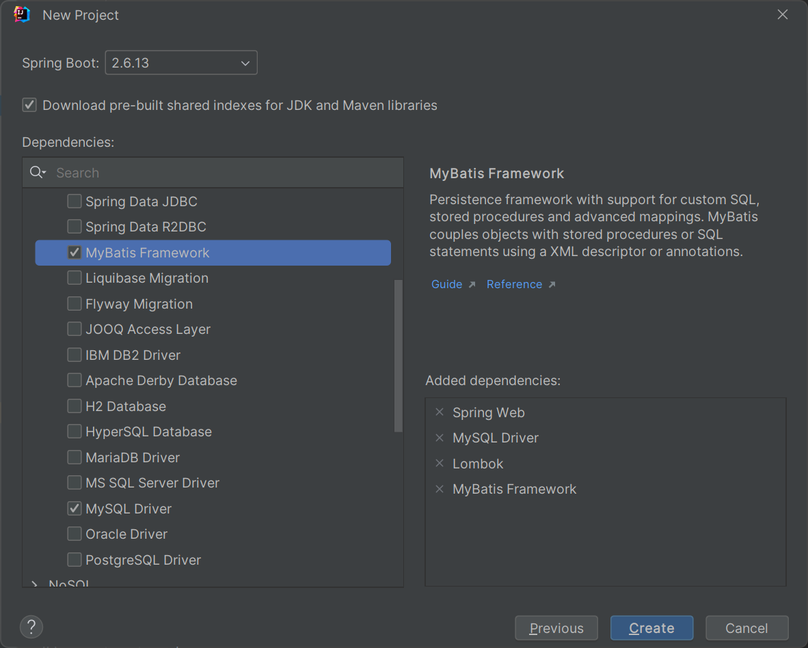Click the Create button

(x=652, y=628)
